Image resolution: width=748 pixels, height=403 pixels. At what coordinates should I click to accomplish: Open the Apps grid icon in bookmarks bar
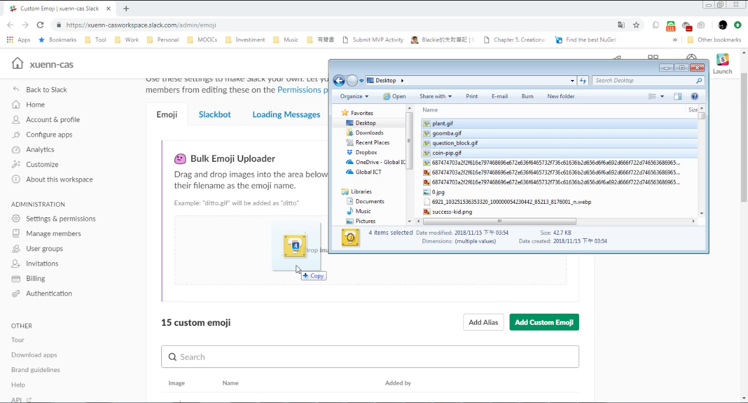[x=10, y=40]
